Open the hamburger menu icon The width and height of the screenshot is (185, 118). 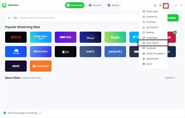tap(165, 6)
